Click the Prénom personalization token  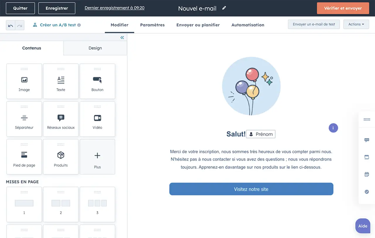(261, 134)
